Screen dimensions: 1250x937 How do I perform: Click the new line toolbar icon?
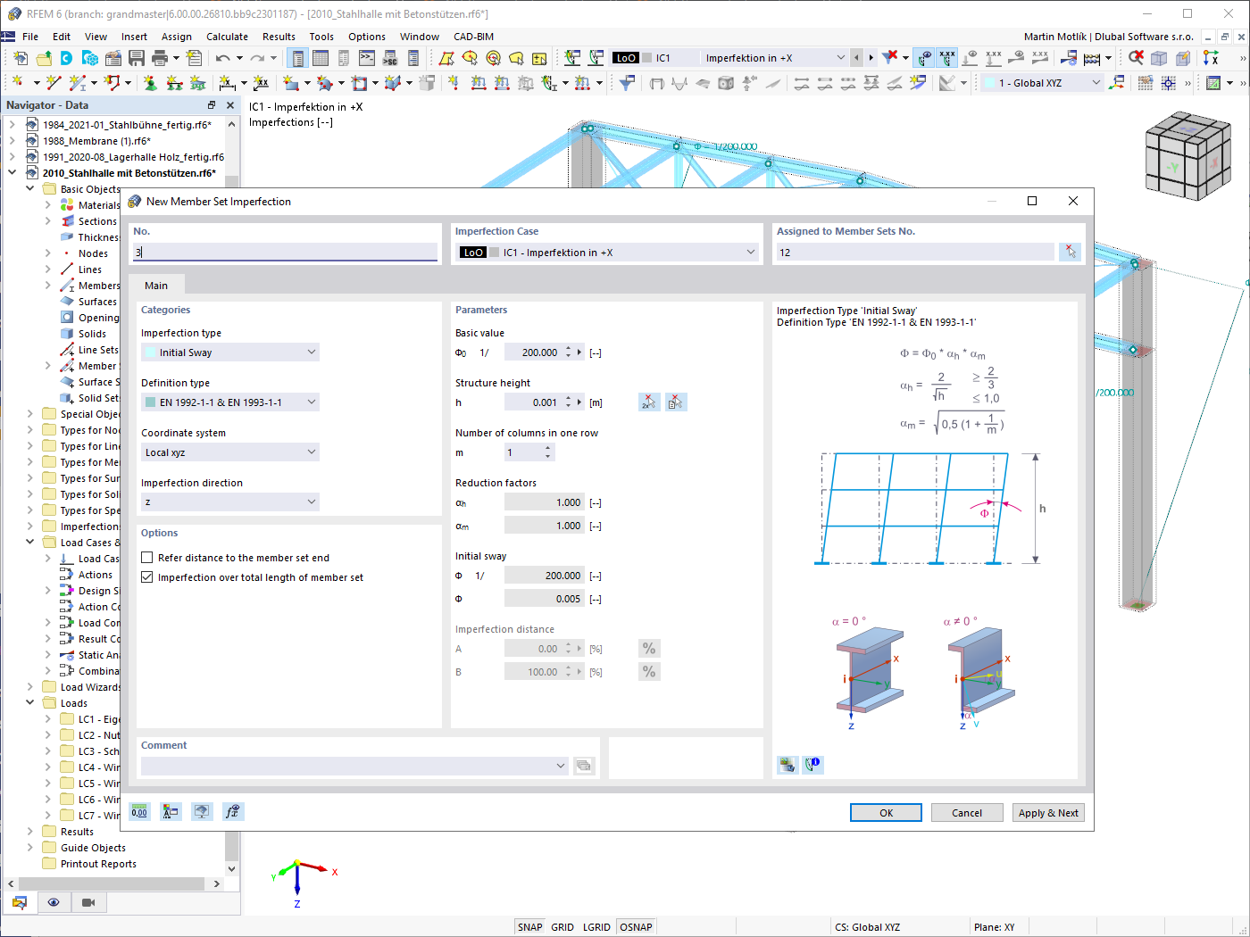tap(54, 83)
